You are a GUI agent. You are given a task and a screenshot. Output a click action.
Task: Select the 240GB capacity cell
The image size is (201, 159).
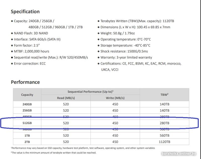[27, 104]
